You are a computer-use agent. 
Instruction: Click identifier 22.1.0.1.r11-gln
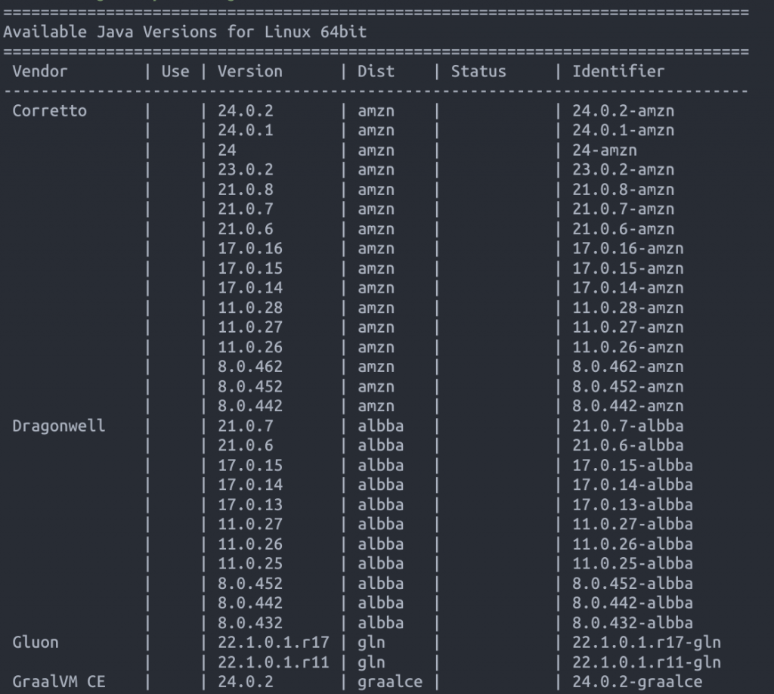pyautogui.click(x=647, y=662)
